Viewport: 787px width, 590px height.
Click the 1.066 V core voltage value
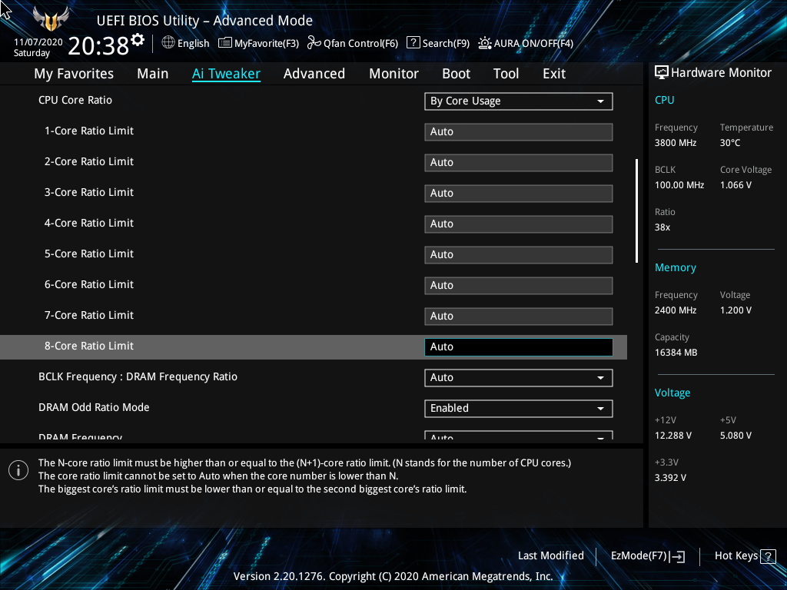(x=736, y=185)
